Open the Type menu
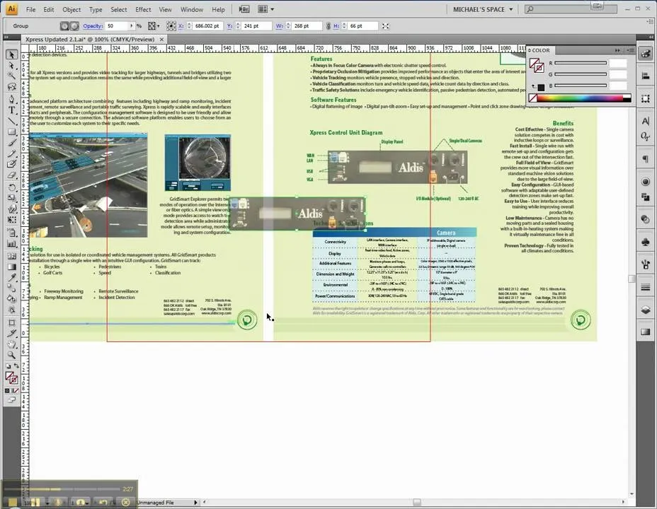The image size is (657, 509). click(96, 9)
